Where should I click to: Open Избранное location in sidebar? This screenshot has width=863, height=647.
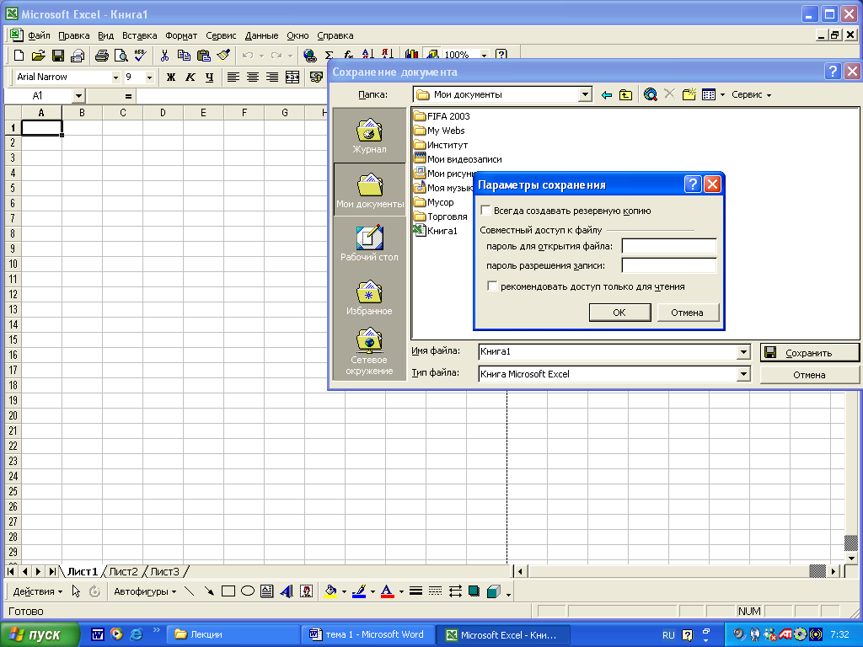pyautogui.click(x=369, y=297)
